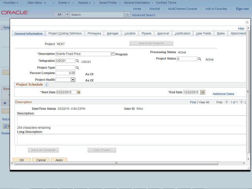The height and width of the screenshot is (189, 252).
Task: Click the vertical scrollbar down arrow
Action: 248,159
